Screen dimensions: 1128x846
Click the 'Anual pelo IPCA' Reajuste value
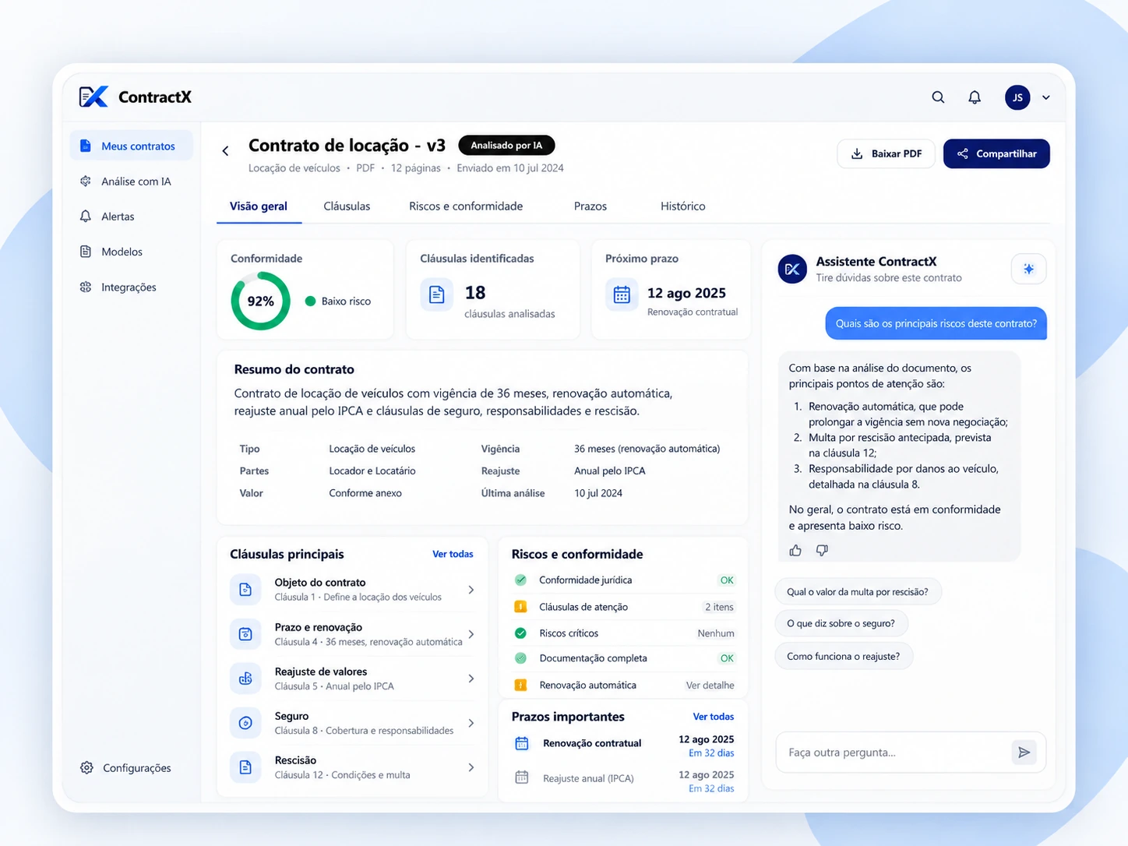(x=609, y=471)
